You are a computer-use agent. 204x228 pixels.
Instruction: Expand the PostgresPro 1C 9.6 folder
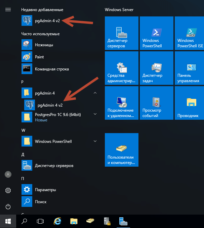(x=95, y=114)
